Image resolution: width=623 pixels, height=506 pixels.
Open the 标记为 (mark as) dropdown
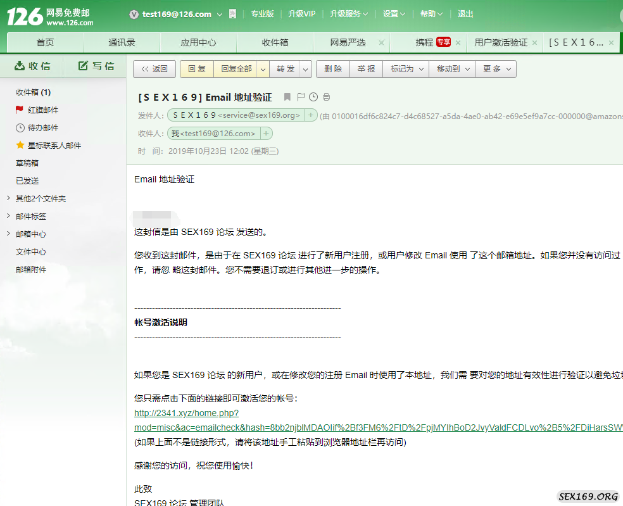click(x=406, y=69)
